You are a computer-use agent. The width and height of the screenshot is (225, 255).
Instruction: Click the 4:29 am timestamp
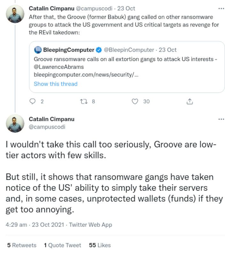16,225
